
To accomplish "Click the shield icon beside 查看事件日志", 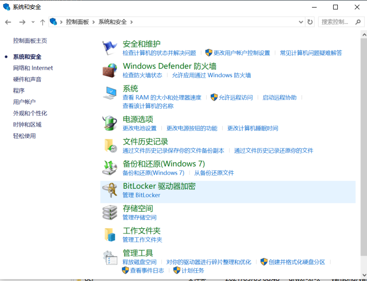I will tap(126, 270).
